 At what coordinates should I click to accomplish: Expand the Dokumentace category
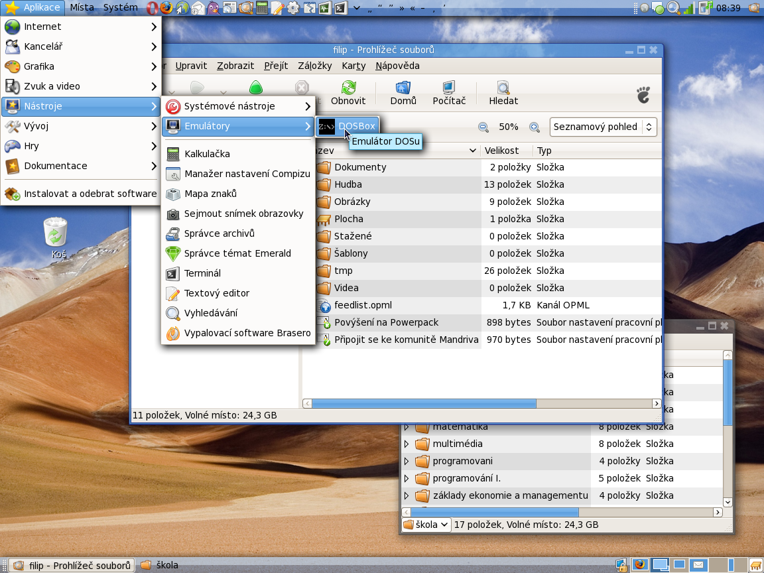tap(81, 166)
